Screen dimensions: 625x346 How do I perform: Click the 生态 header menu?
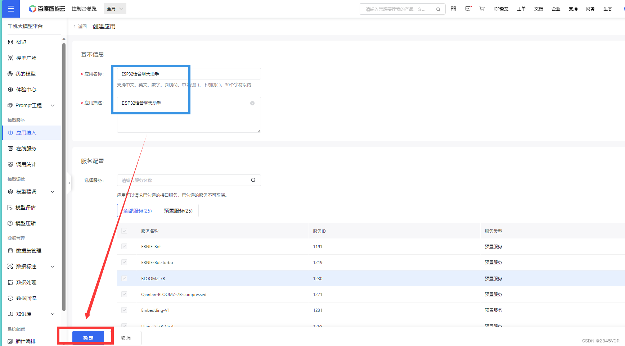[608, 9]
